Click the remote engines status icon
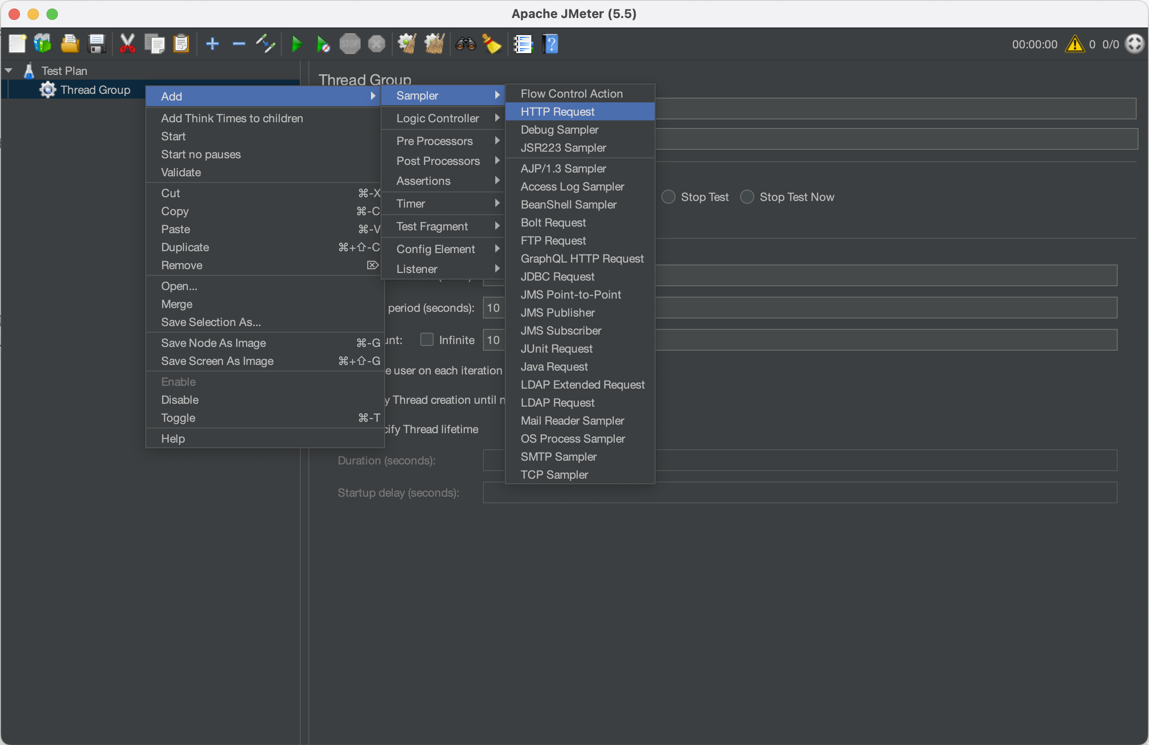The image size is (1149, 745). pyautogui.click(x=1134, y=44)
